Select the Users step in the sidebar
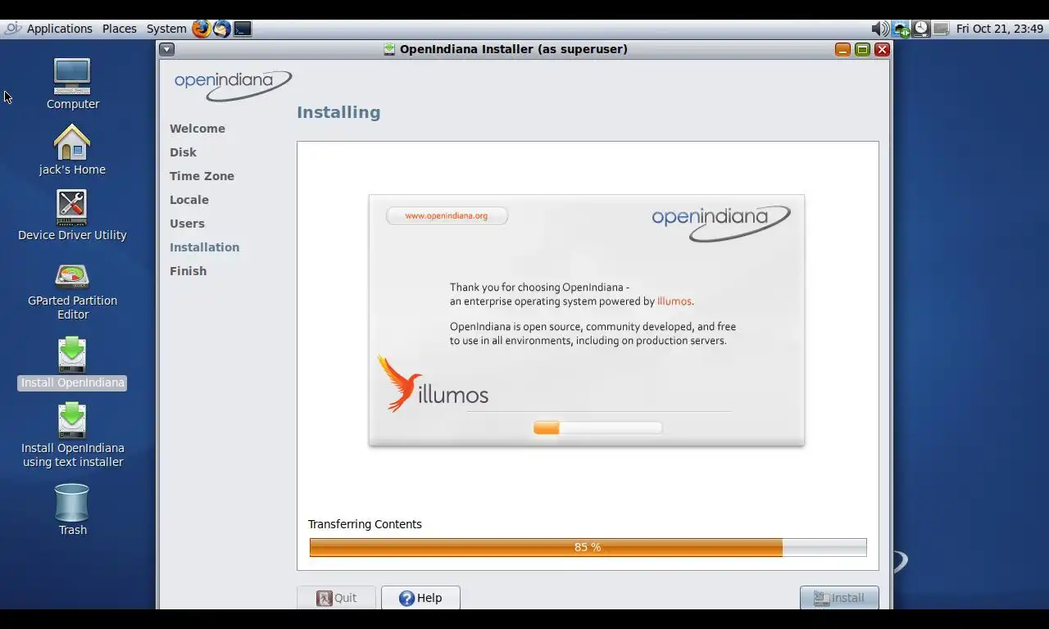 187,224
